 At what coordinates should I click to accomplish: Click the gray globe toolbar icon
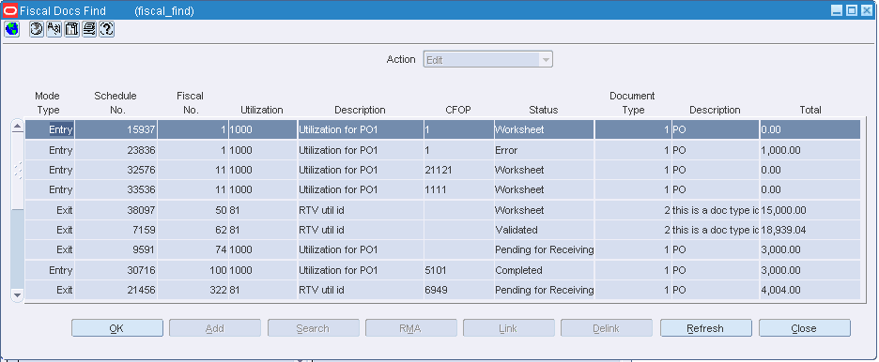[x=37, y=29]
